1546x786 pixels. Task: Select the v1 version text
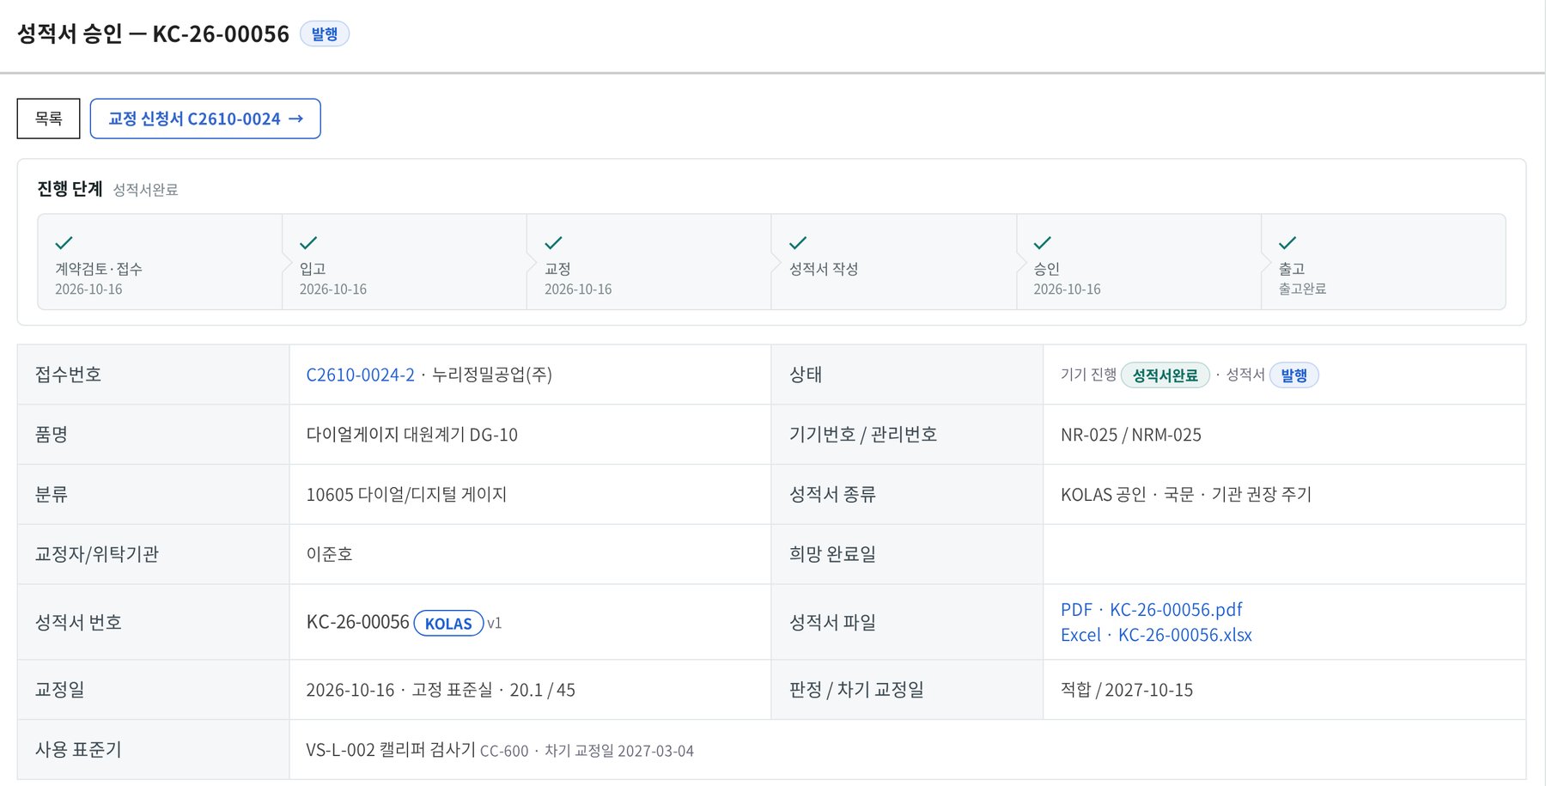495,624
